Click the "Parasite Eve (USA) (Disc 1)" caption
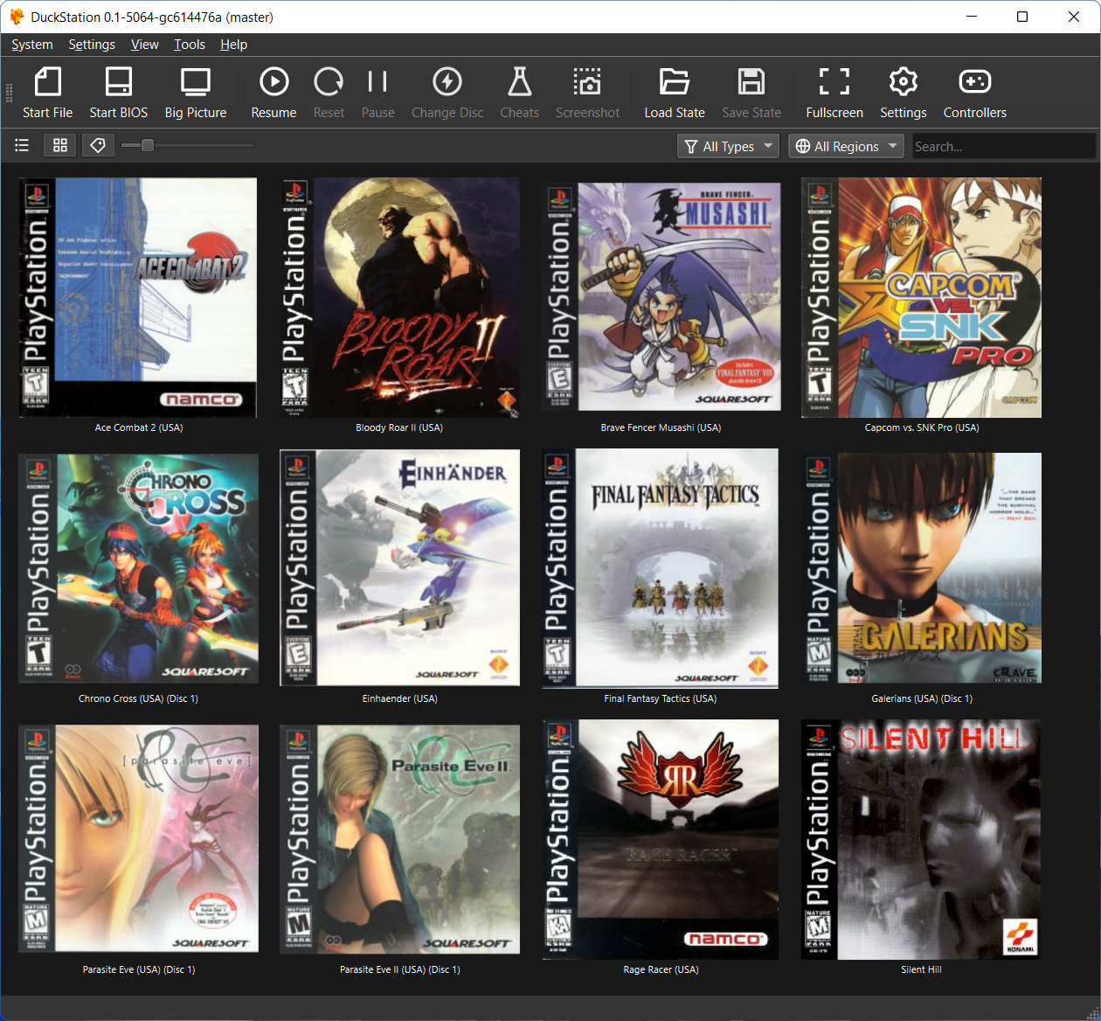 139,969
